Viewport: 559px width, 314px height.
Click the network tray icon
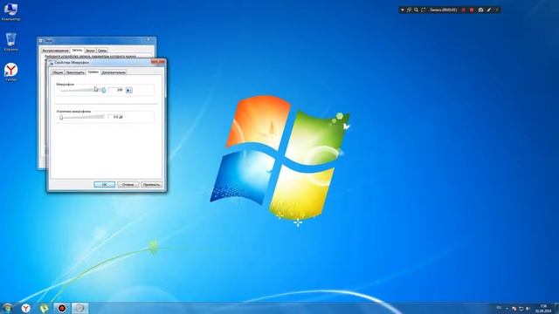(521, 309)
